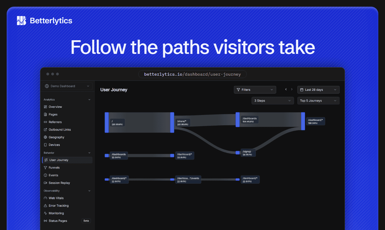Click the /signup 34 (10.1%) node
385x230 pixels.
point(248,153)
